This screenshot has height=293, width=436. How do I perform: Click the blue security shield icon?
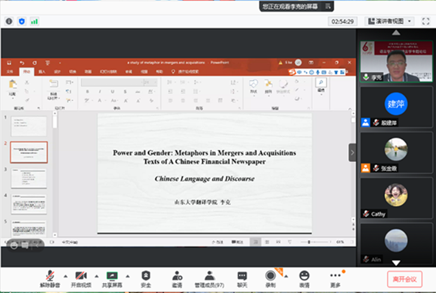(x=22, y=21)
